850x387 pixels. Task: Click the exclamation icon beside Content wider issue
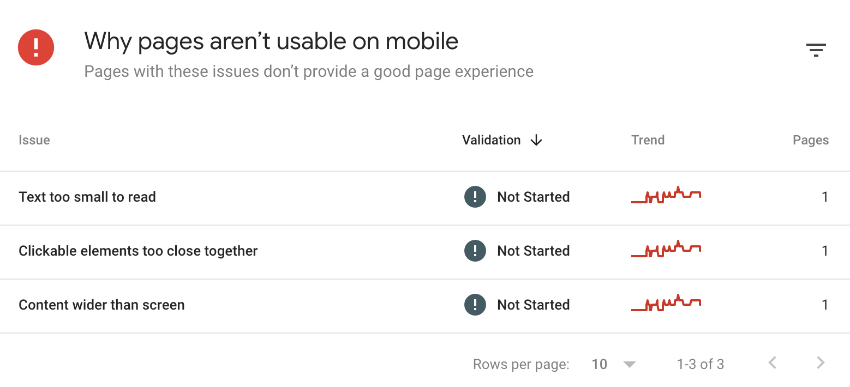pos(475,305)
